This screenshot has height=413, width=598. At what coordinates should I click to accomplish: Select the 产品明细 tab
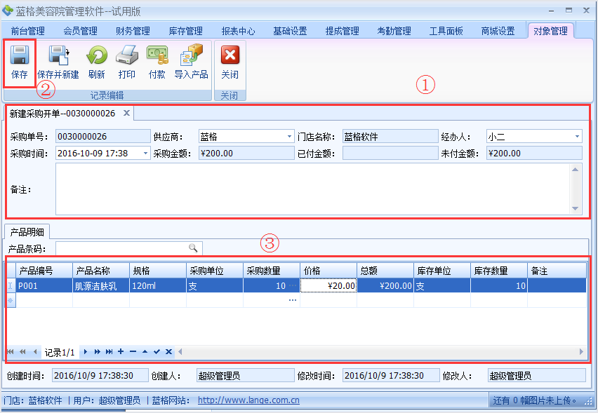(27, 231)
